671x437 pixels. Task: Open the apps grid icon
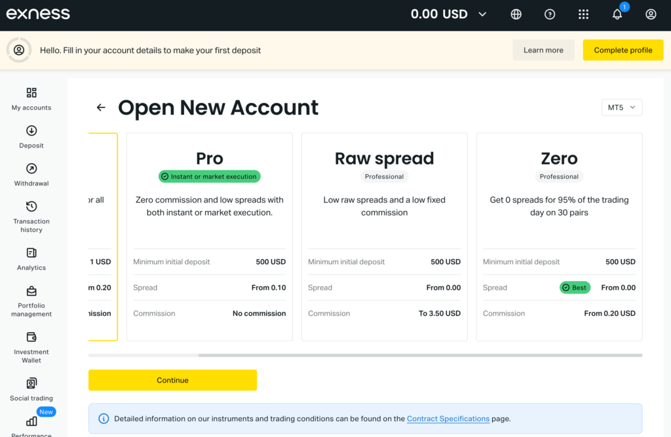[x=583, y=14]
